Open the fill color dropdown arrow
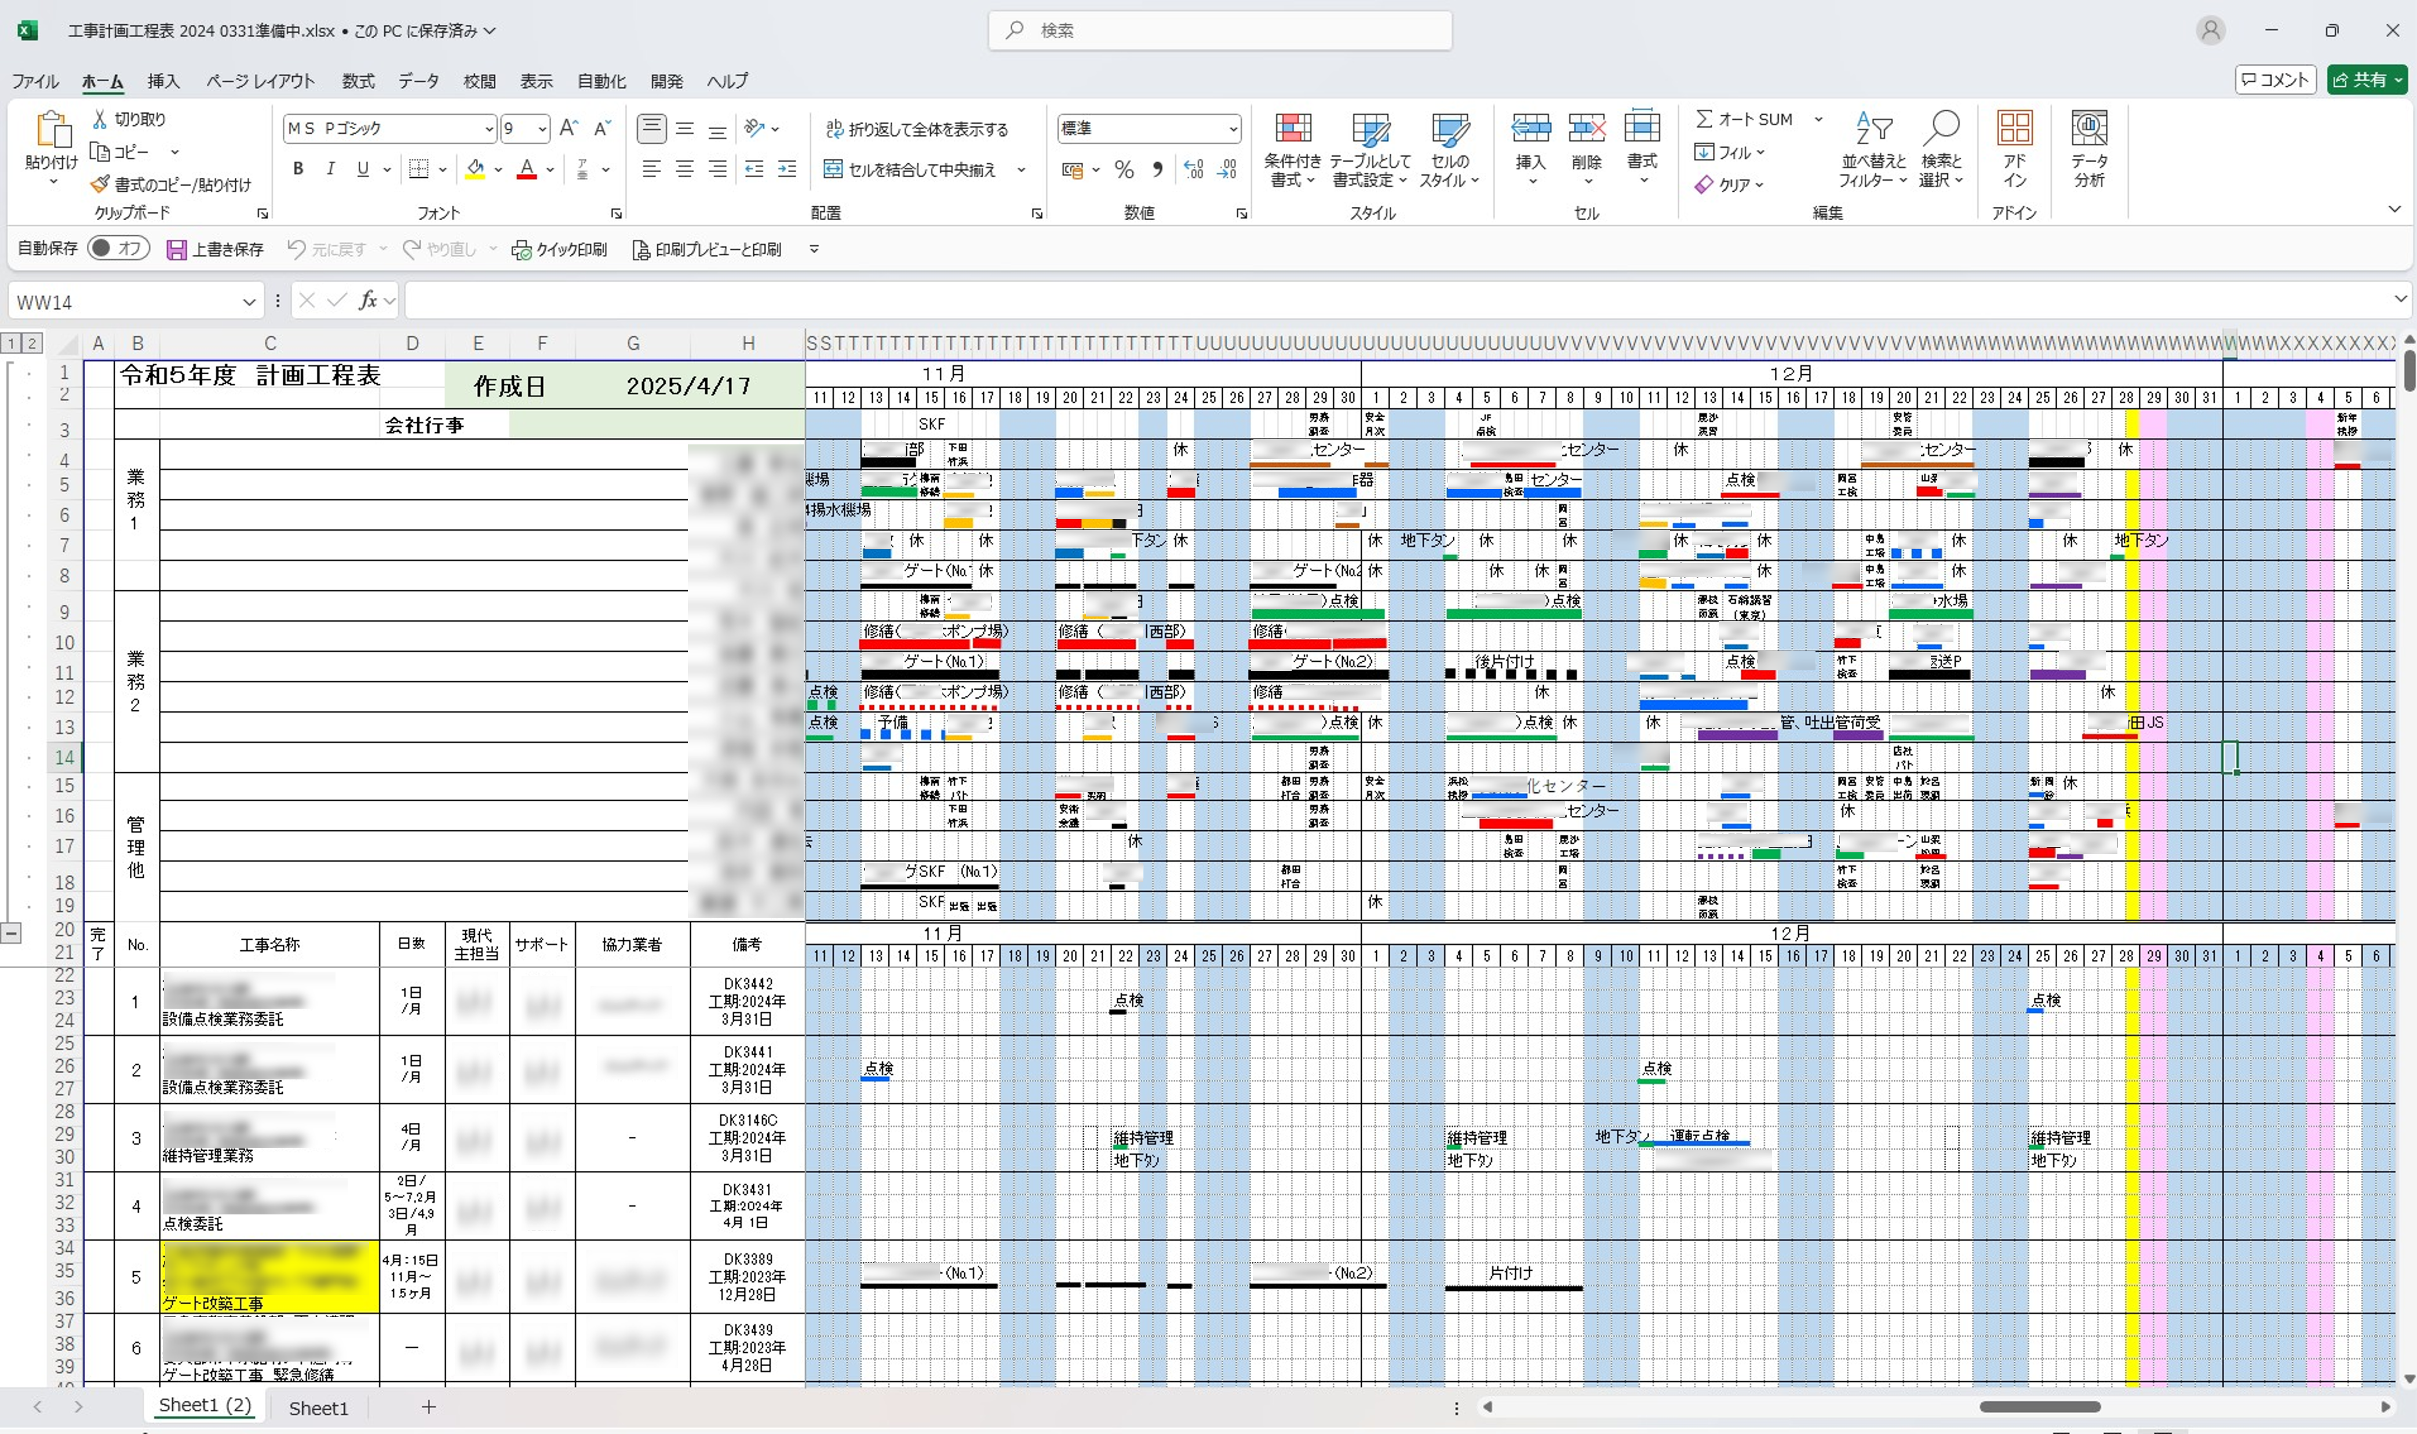The height and width of the screenshot is (1434, 2417). point(499,170)
